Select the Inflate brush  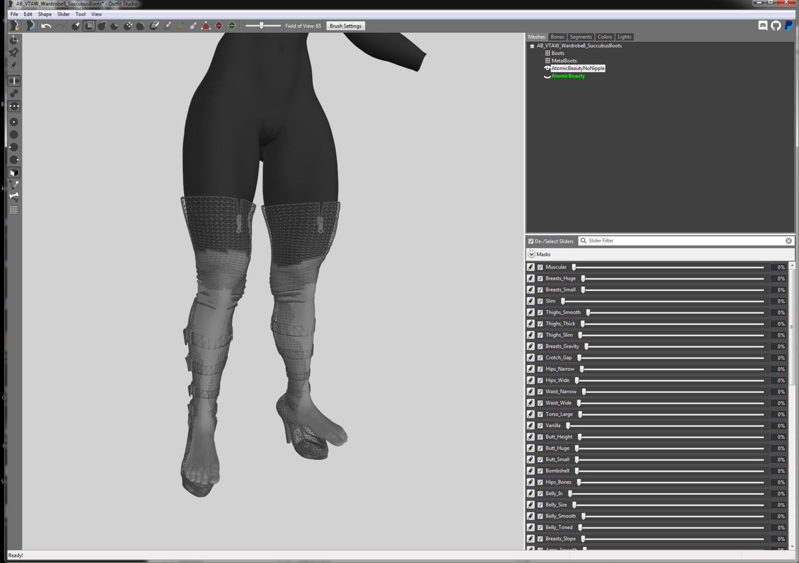tap(102, 26)
